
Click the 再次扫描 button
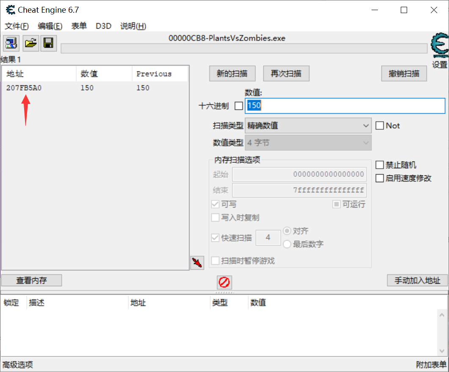pos(286,74)
